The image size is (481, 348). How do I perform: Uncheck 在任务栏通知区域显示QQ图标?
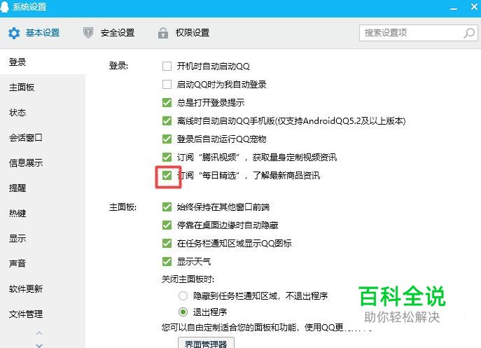(x=167, y=244)
